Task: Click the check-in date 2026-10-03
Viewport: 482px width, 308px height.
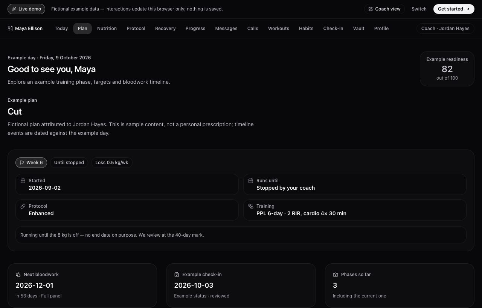Action: tap(194, 285)
